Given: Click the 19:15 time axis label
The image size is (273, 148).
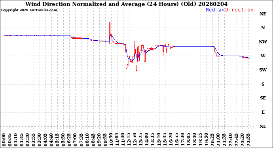Looking at the screenshot, I should point(200,140).
